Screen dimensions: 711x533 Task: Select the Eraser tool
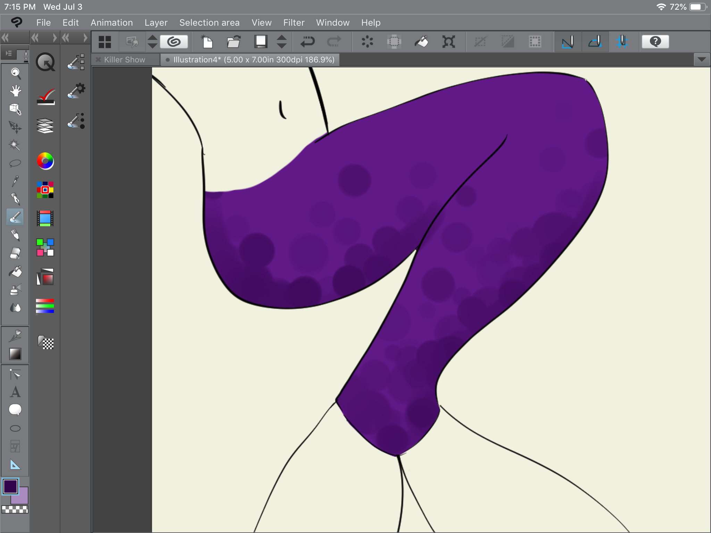(x=15, y=253)
